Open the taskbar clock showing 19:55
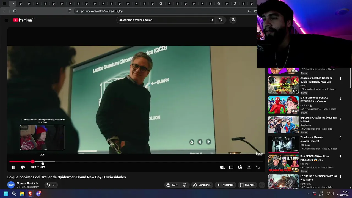The height and width of the screenshot is (198, 352). pyautogui.click(x=343, y=194)
